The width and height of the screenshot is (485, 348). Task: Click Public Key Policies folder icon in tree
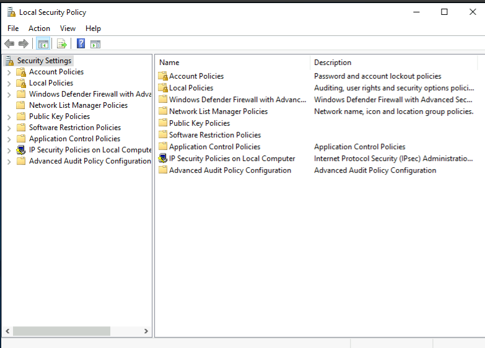click(21, 116)
